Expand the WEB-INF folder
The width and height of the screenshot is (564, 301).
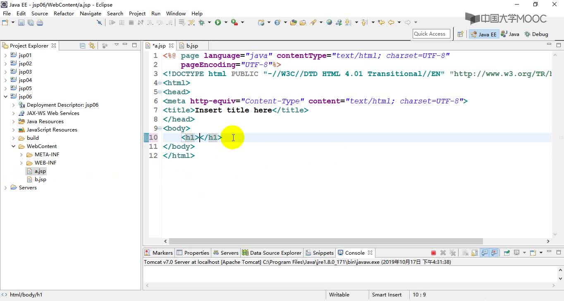tap(22, 163)
